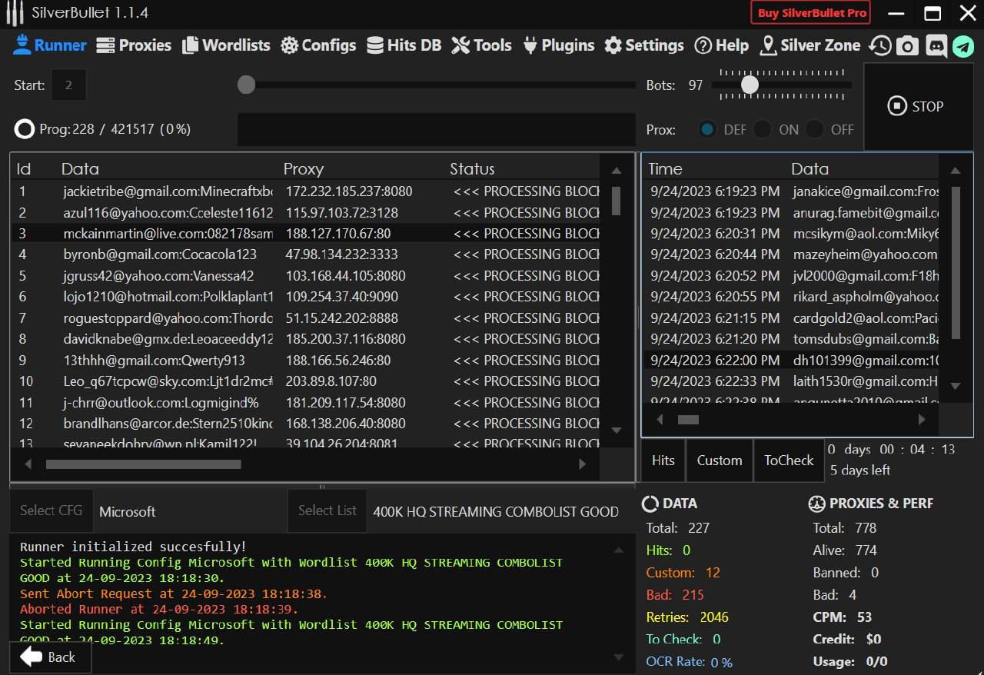Image resolution: width=984 pixels, height=675 pixels.
Task: Click the Help question mark icon
Action: coord(703,46)
